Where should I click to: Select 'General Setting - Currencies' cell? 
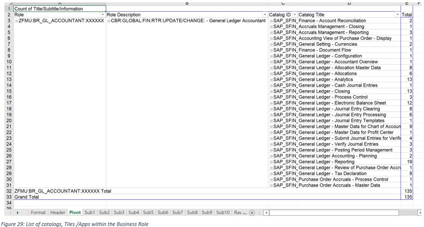point(349,44)
